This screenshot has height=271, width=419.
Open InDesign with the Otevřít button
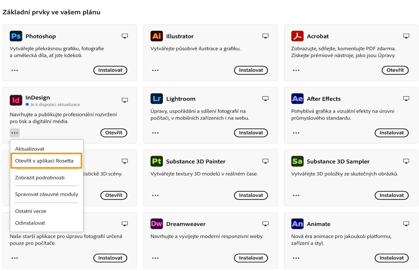(114, 133)
